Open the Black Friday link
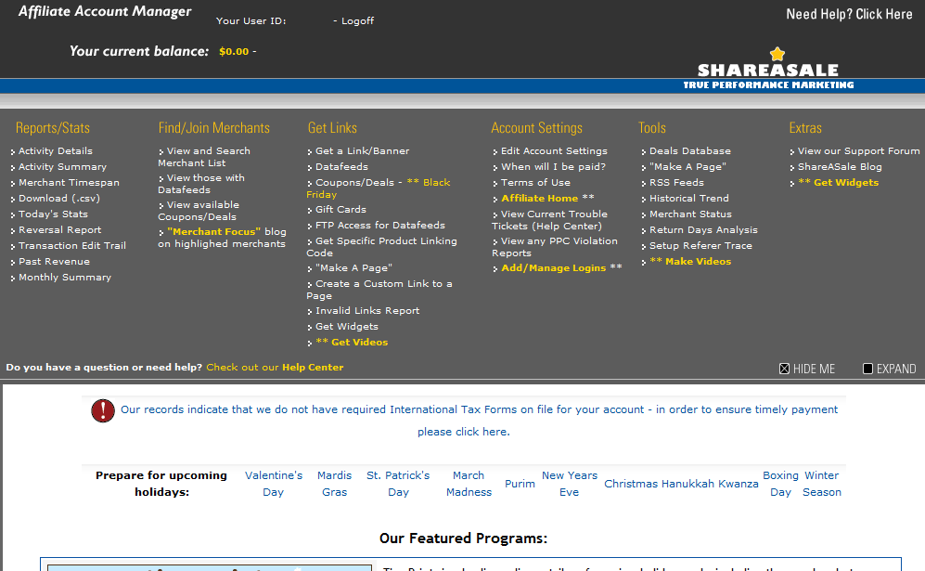This screenshot has width=925, height=571. (379, 188)
